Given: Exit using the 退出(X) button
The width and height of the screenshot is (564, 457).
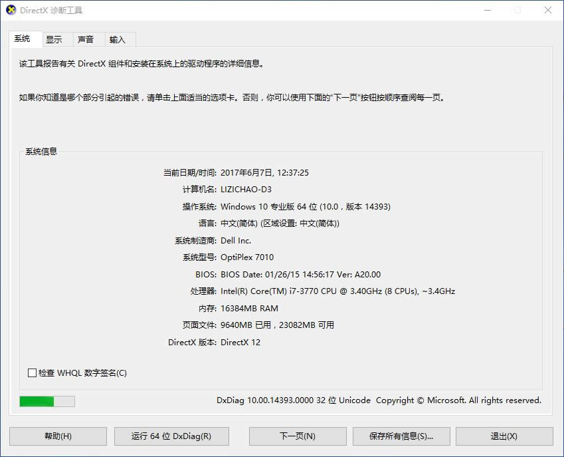Looking at the screenshot, I should 504,436.
